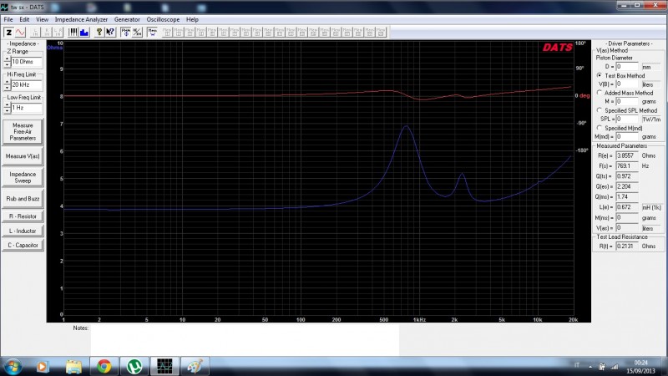The image size is (668, 376).
Task: Open the Help menu
Action: pyautogui.click(x=192, y=19)
